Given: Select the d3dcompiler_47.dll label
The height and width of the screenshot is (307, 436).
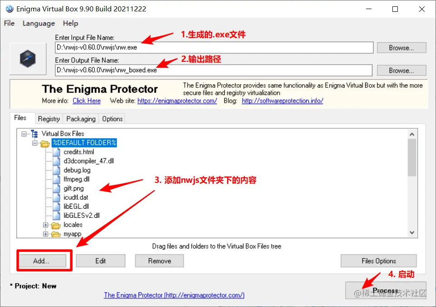Looking at the screenshot, I should coord(89,161).
